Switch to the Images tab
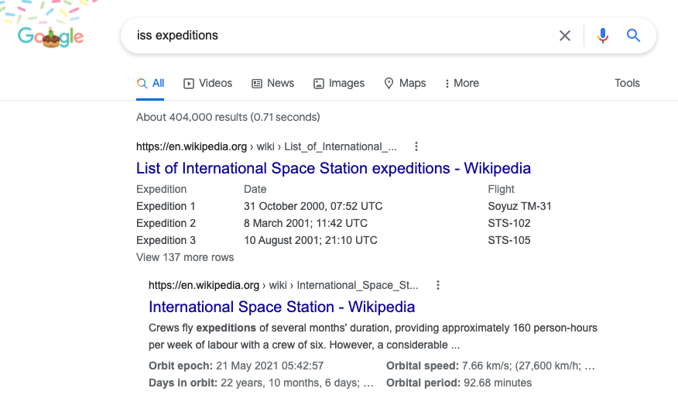The height and width of the screenshot is (419, 678). click(339, 83)
